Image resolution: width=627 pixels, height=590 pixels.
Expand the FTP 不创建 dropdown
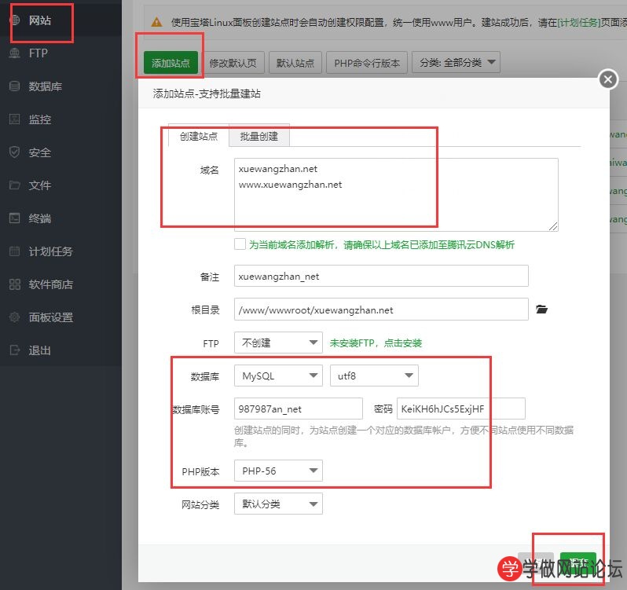tap(278, 343)
